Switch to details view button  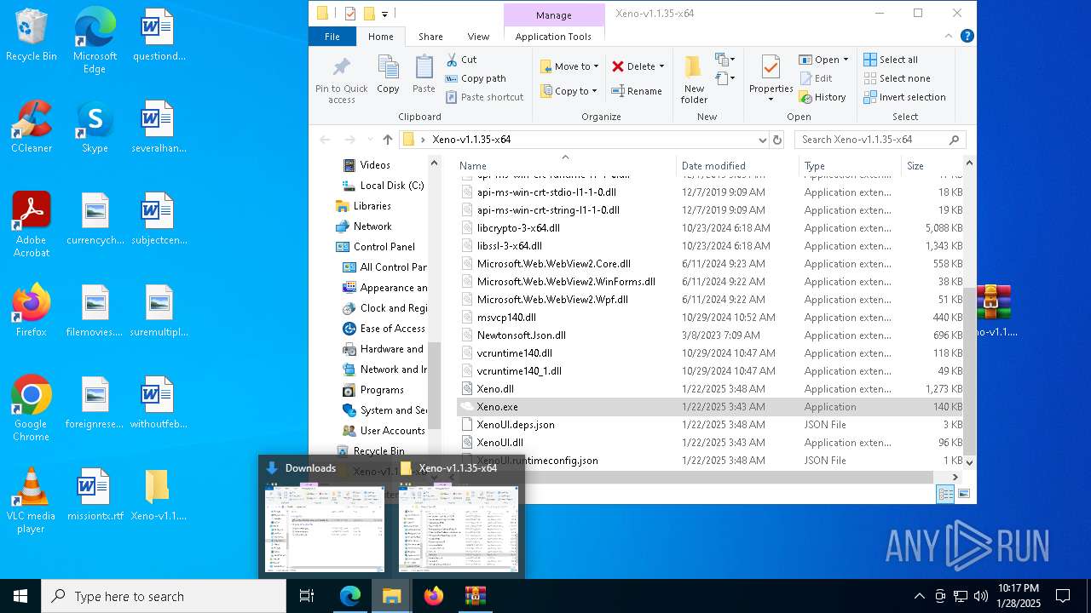click(945, 494)
